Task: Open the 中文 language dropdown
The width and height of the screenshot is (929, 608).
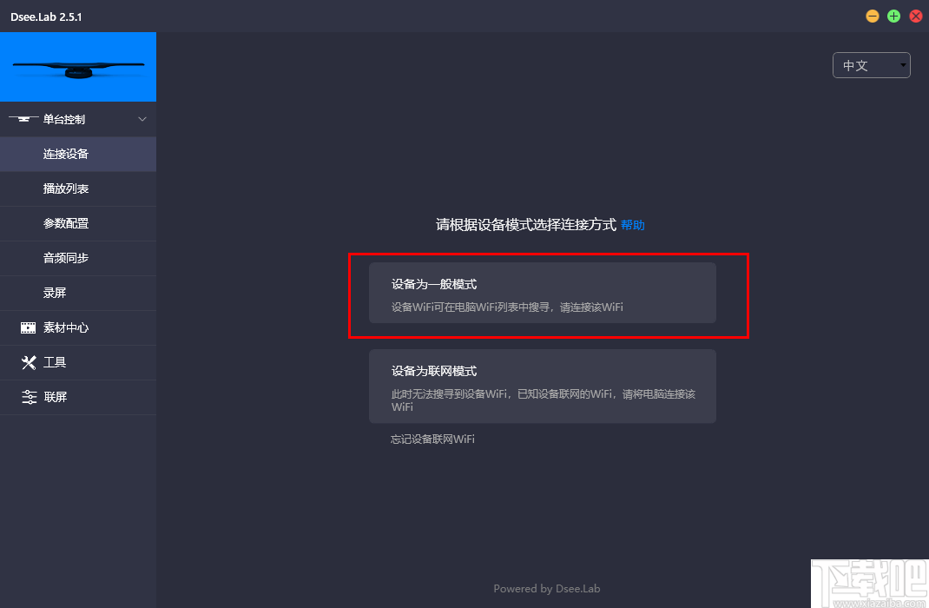Action: tap(871, 65)
